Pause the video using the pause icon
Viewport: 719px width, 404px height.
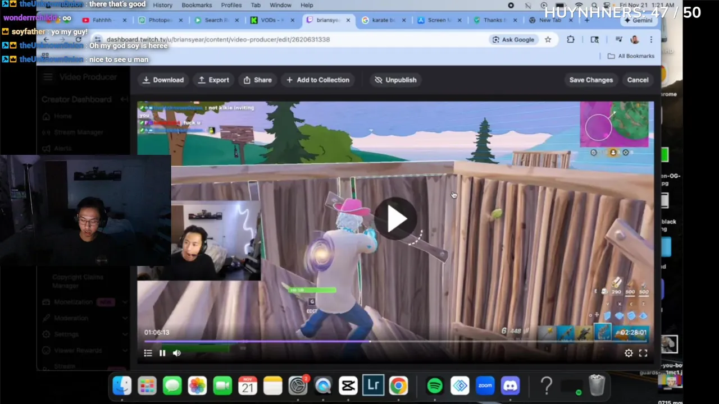(x=162, y=353)
